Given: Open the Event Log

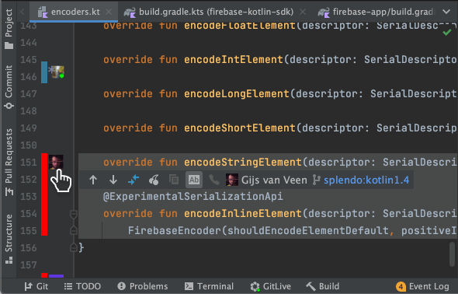Looking at the screenshot, I should pyautogui.click(x=422, y=286).
